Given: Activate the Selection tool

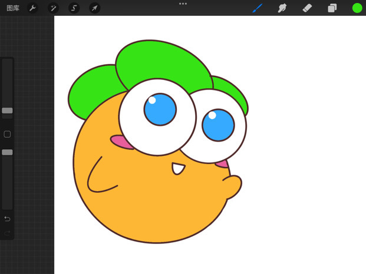Looking at the screenshot, I should pos(74,8).
